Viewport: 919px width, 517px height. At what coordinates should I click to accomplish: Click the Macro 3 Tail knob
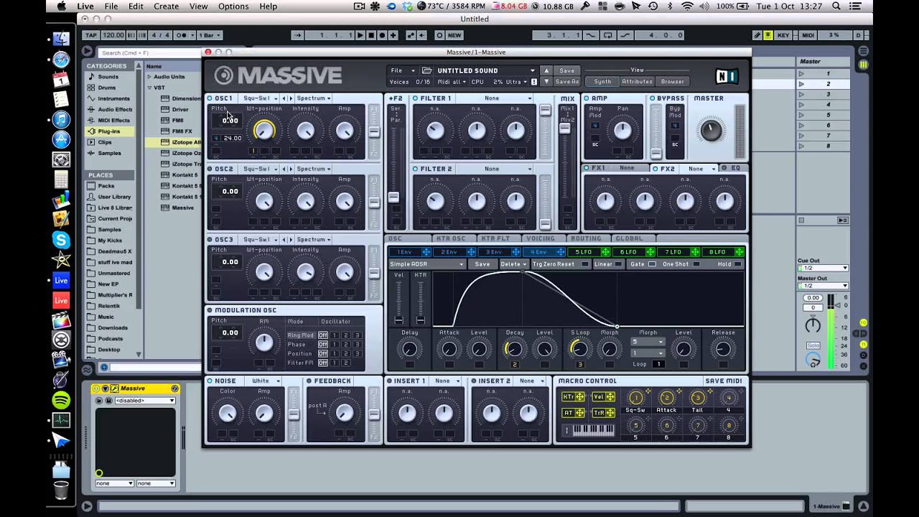pyautogui.click(x=697, y=398)
